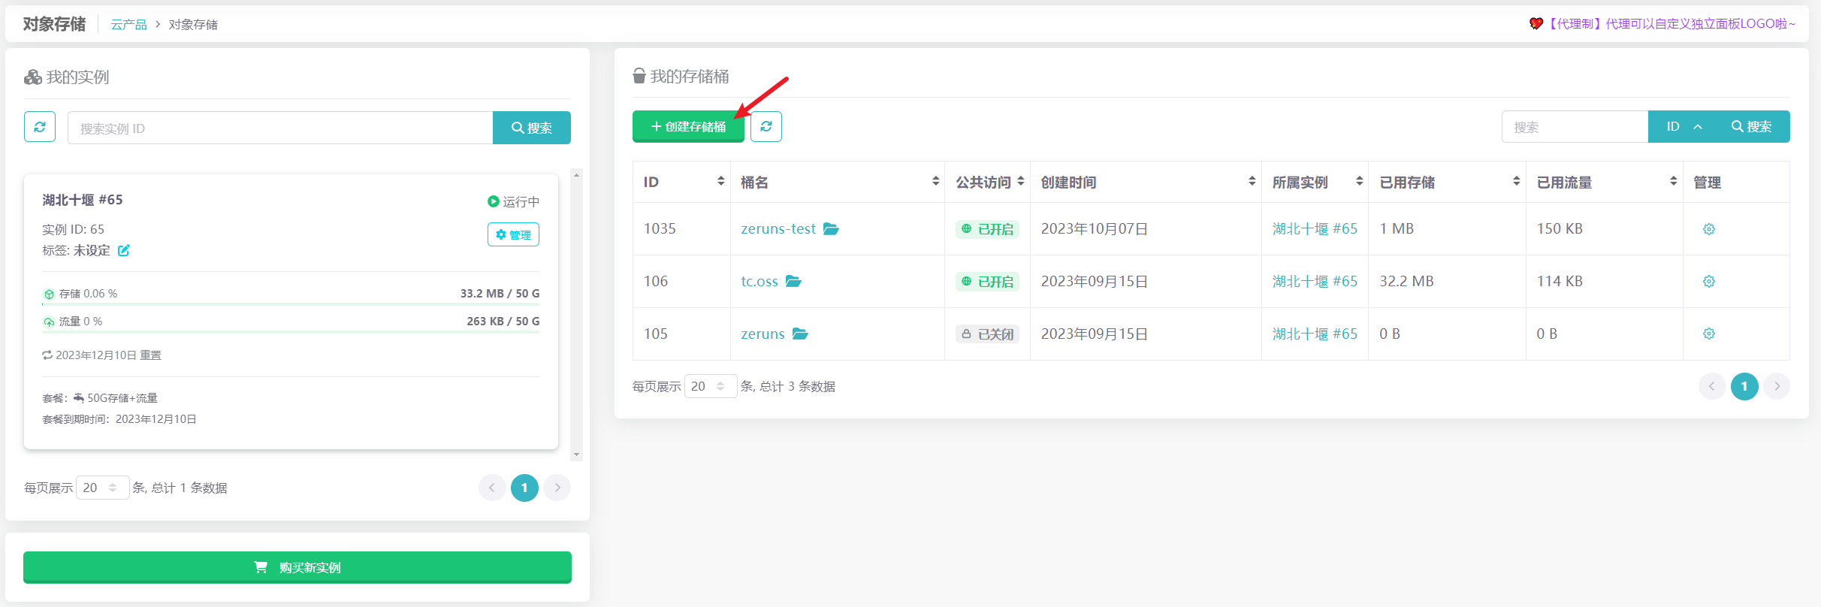
Task: Focus the bucket 搜索 input field
Action: pyautogui.click(x=1575, y=126)
